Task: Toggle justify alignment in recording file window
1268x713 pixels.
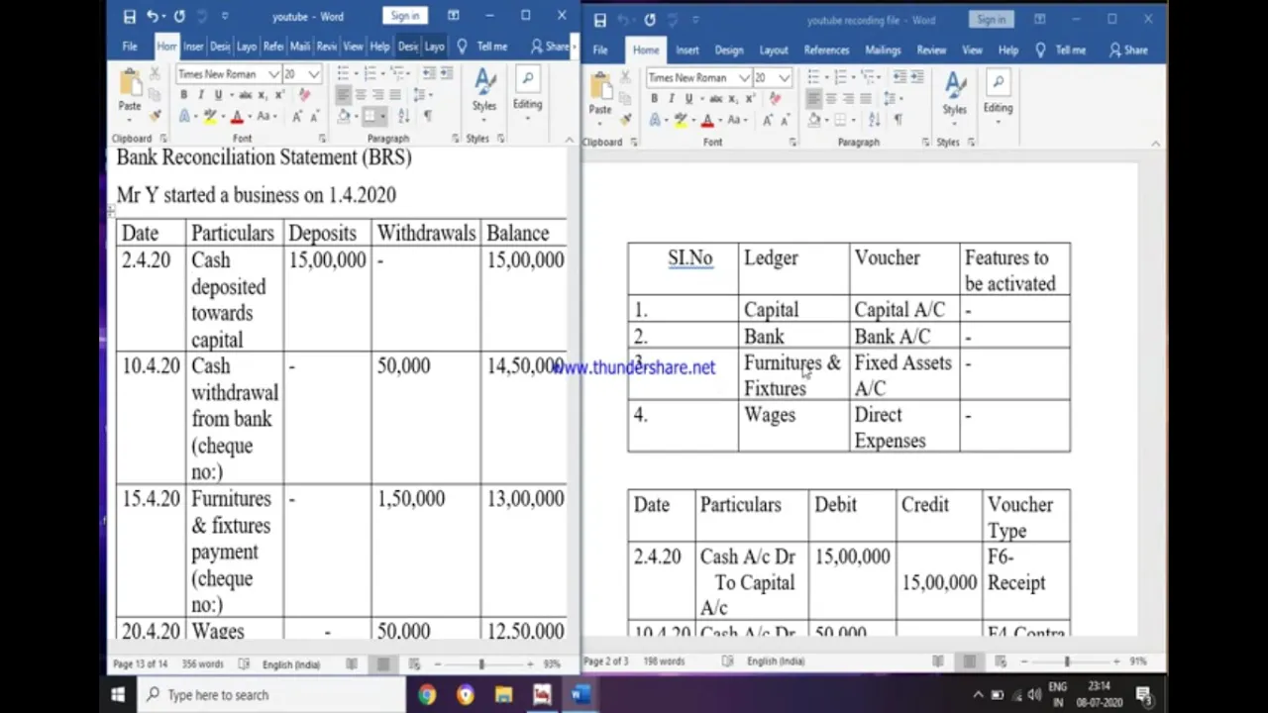Action: pyautogui.click(x=866, y=99)
